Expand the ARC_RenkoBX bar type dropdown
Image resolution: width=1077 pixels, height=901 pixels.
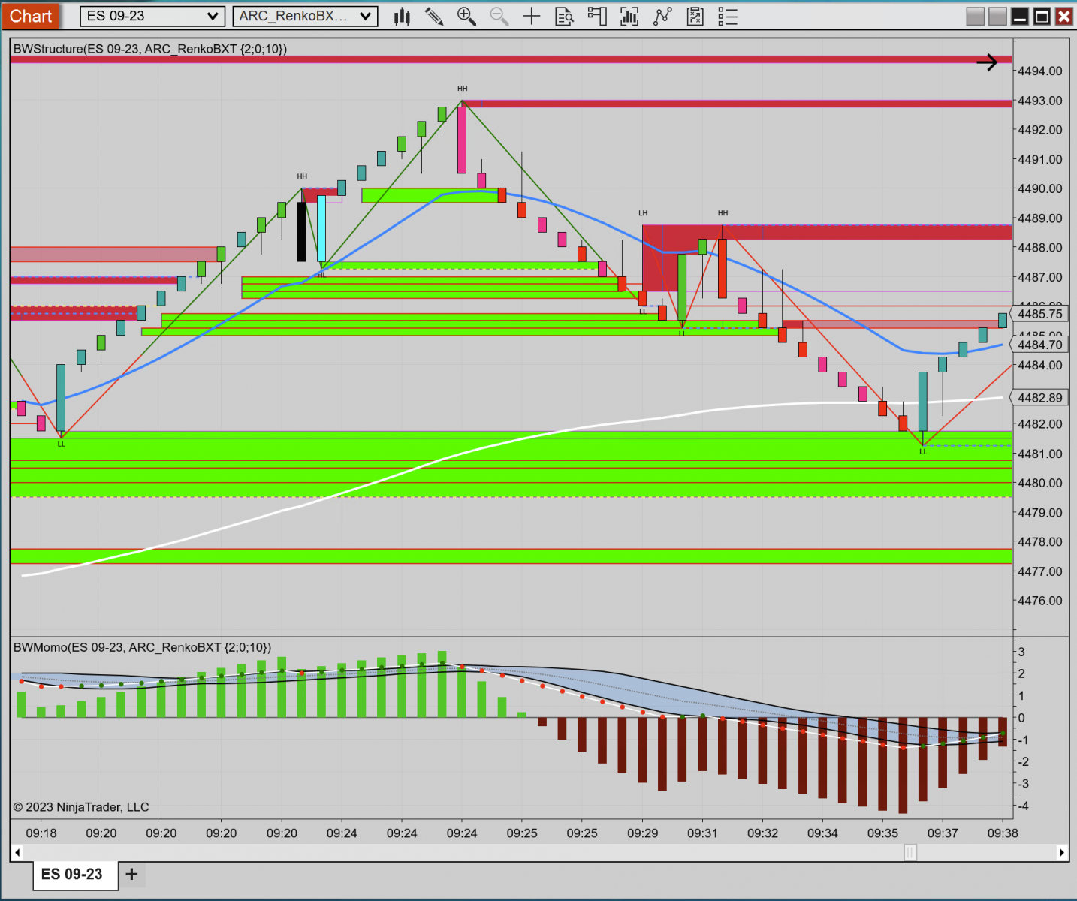[305, 16]
